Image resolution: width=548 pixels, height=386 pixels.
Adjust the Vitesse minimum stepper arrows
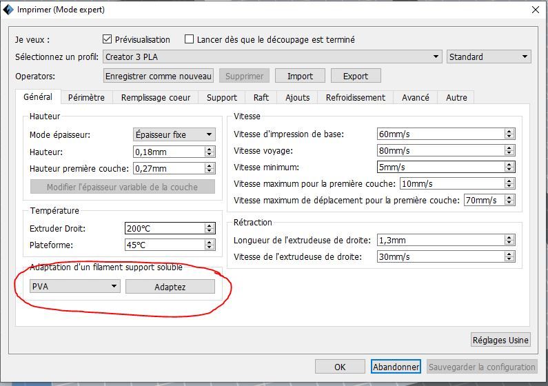tap(509, 167)
